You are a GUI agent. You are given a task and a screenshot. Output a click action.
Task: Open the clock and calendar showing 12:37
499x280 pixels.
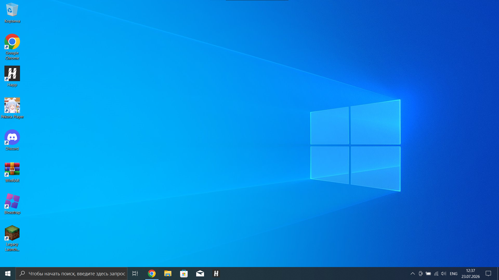(471, 274)
